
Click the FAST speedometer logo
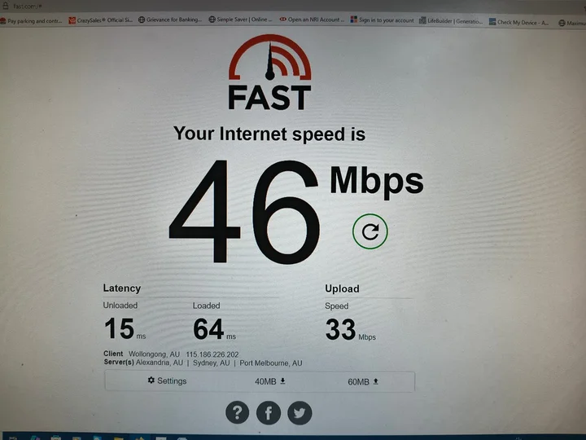[270, 73]
